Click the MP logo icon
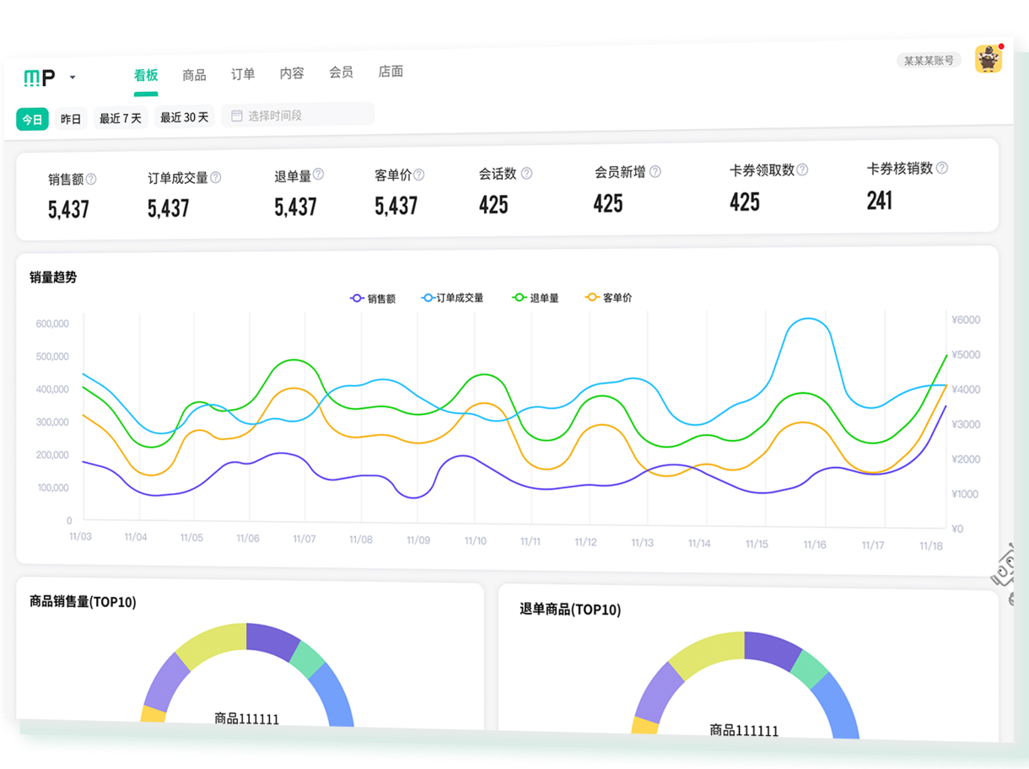1029x769 pixels. tap(40, 78)
